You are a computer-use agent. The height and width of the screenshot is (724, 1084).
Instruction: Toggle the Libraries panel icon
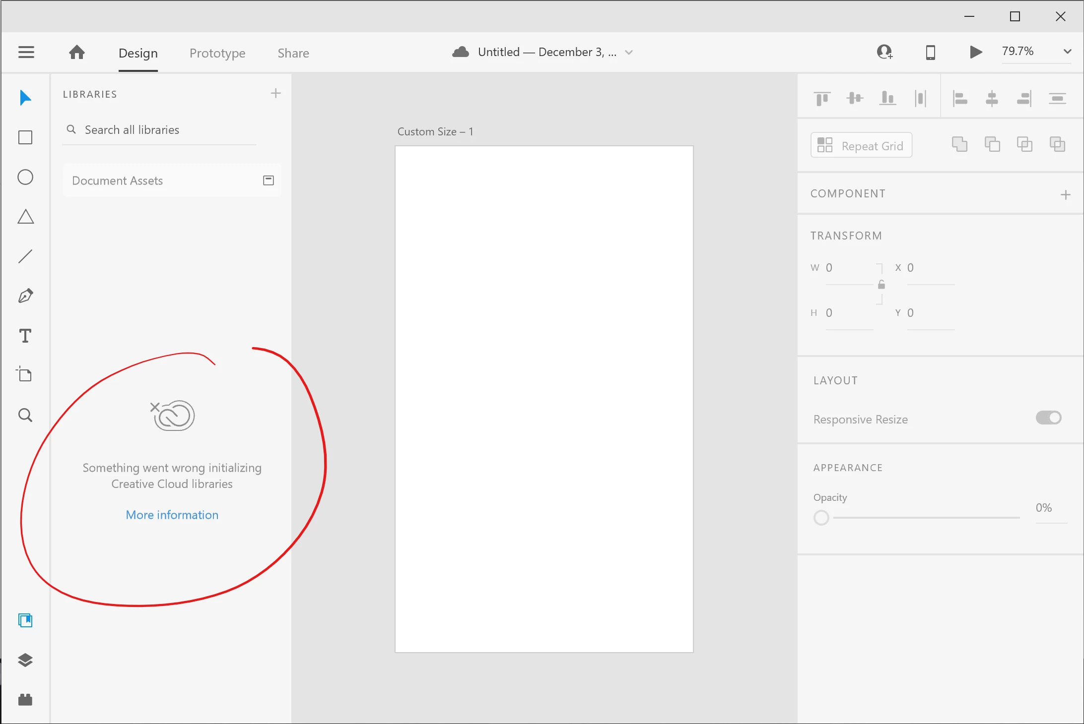tap(25, 620)
